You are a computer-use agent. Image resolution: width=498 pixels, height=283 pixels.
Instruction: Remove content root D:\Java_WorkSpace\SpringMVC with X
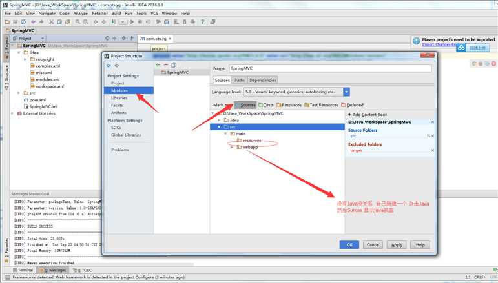[x=433, y=122]
